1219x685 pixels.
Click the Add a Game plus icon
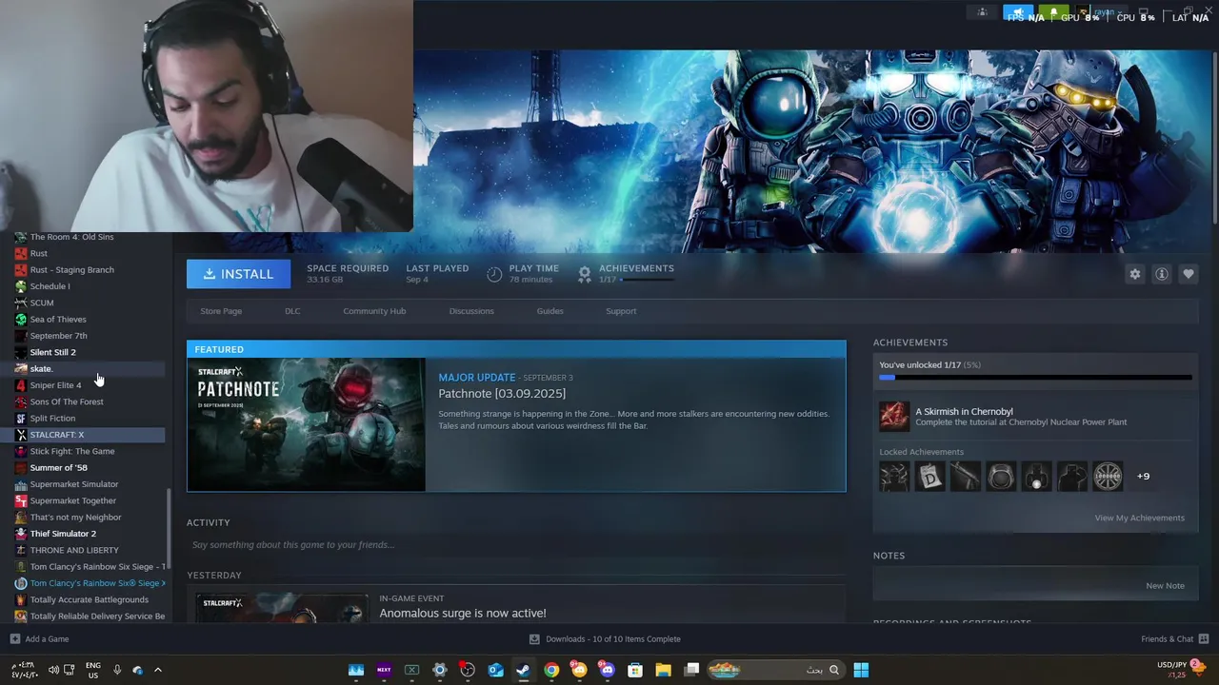click(14, 639)
